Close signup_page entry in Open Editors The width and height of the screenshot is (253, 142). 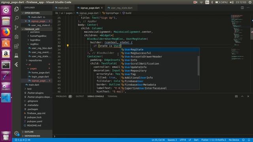[x=26, y=21]
